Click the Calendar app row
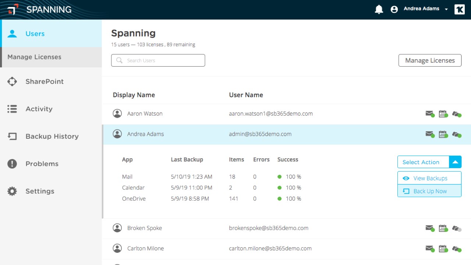Viewport: 471px width, 265px height. click(x=212, y=188)
